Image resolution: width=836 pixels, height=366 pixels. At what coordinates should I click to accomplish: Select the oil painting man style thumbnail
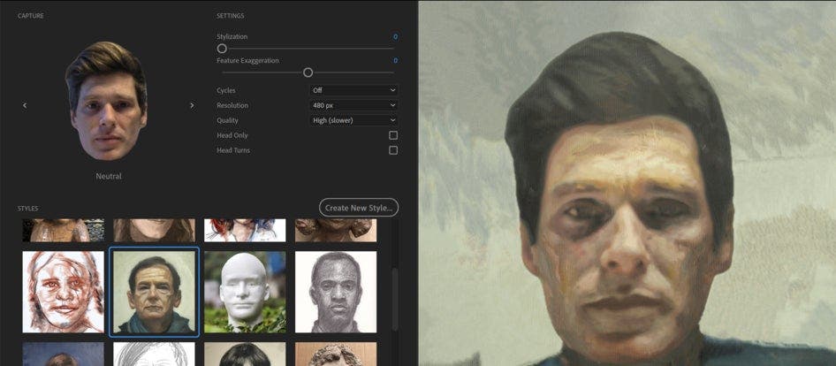tap(154, 292)
